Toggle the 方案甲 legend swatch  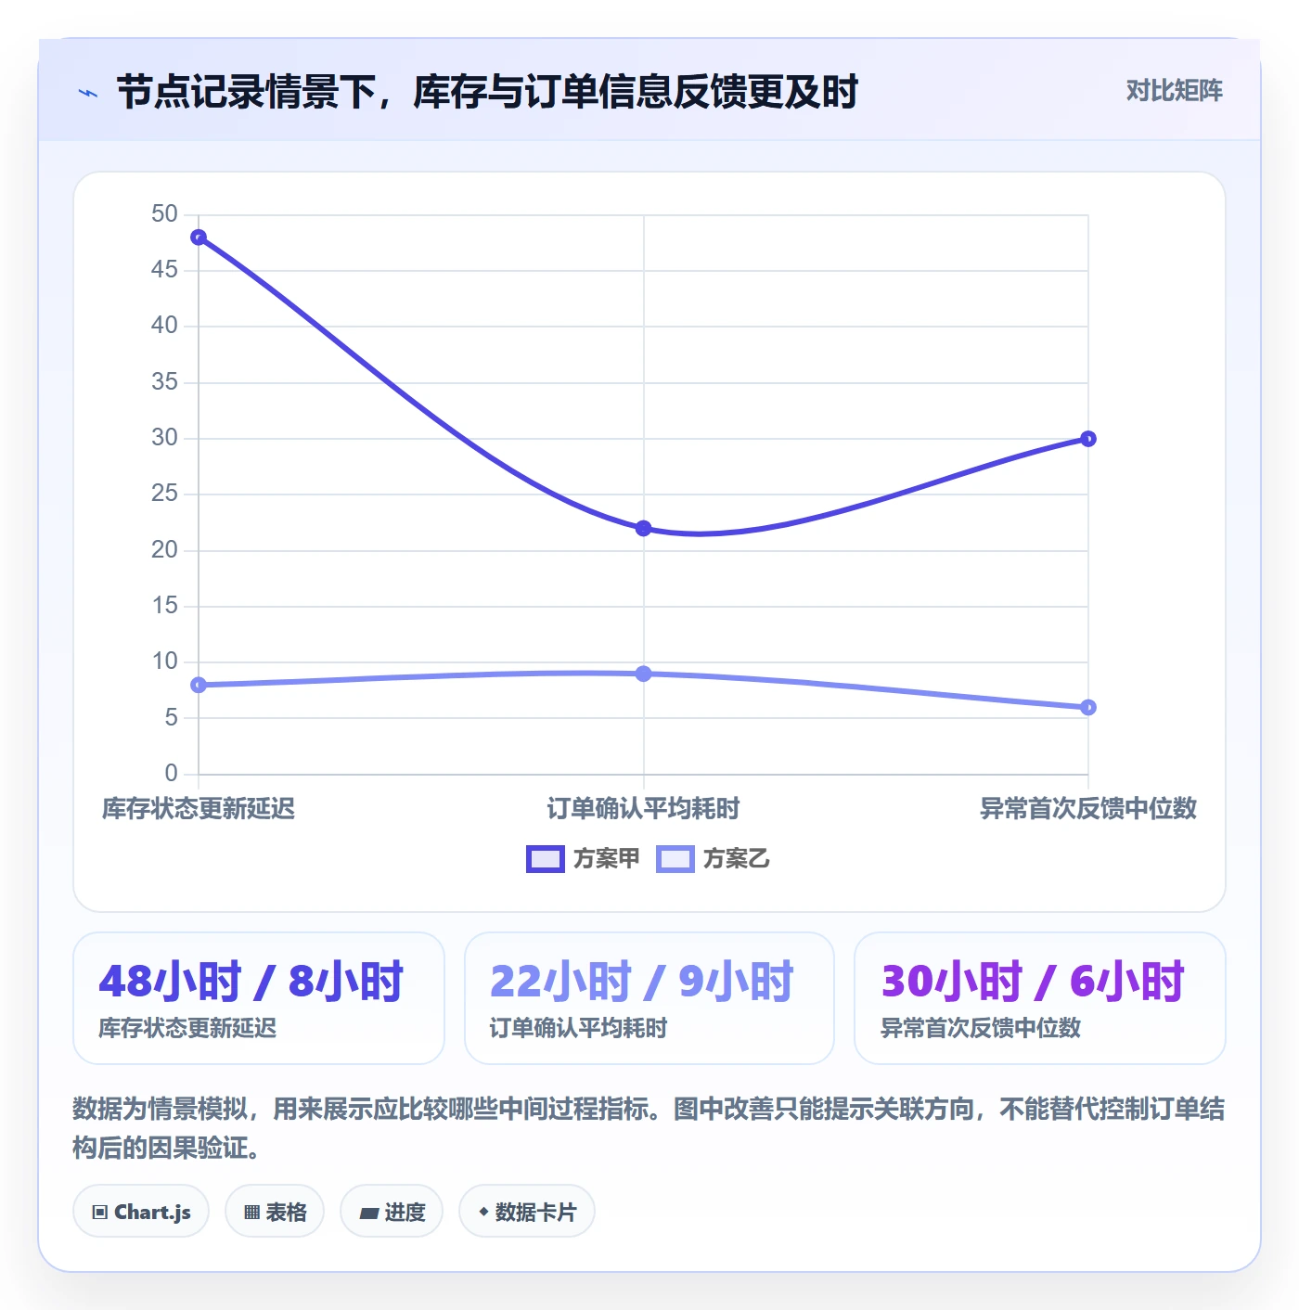[x=545, y=859]
